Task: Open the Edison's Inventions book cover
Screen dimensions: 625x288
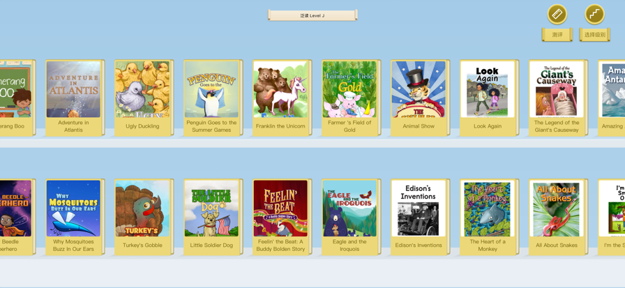Action: [418, 209]
